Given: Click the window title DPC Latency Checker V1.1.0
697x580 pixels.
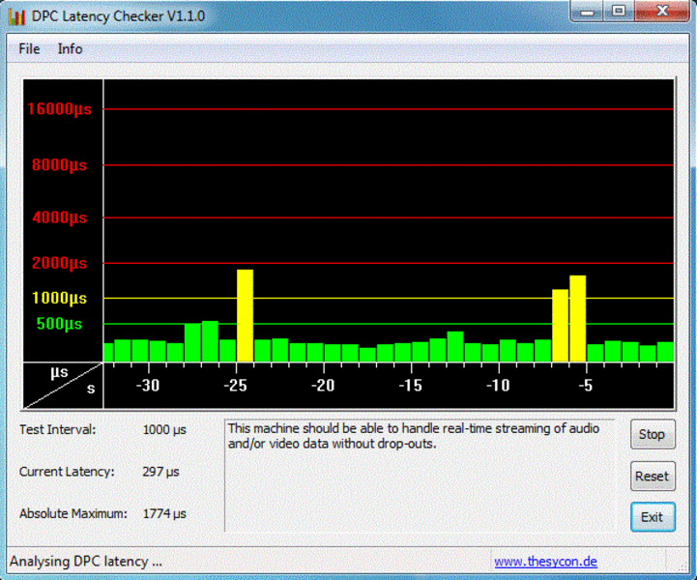Looking at the screenshot, I should (118, 16).
